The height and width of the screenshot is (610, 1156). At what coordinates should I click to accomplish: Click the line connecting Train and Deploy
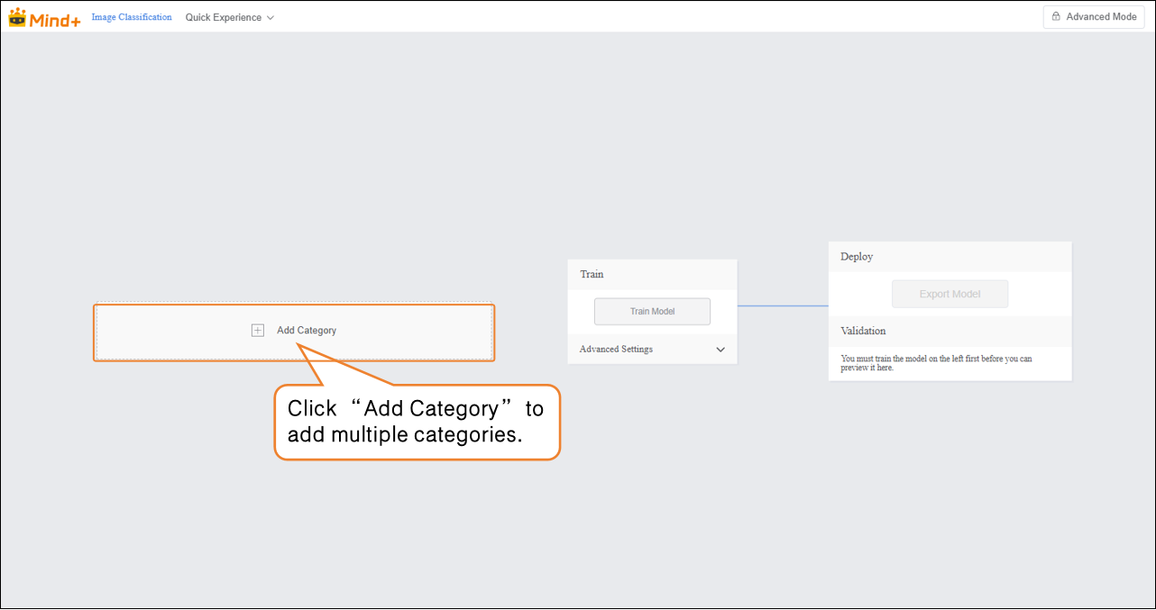click(783, 305)
